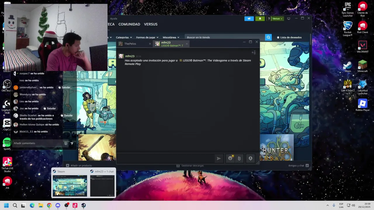Viewport: 374px width, 210px height.
Task: Open Gestionar descargas in Steam
Action: point(190,166)
